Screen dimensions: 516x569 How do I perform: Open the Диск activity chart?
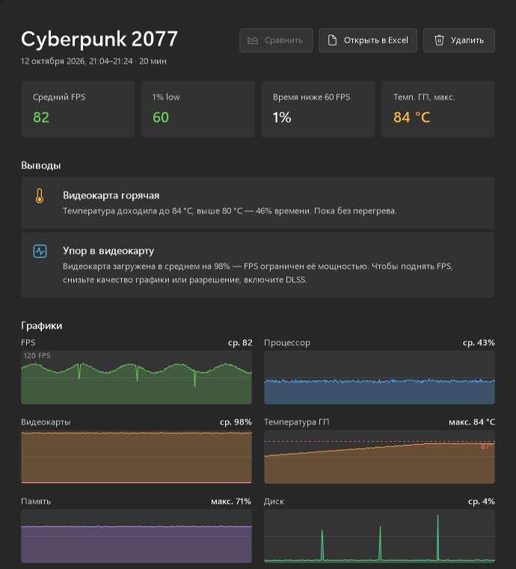(x=379, y=536)
